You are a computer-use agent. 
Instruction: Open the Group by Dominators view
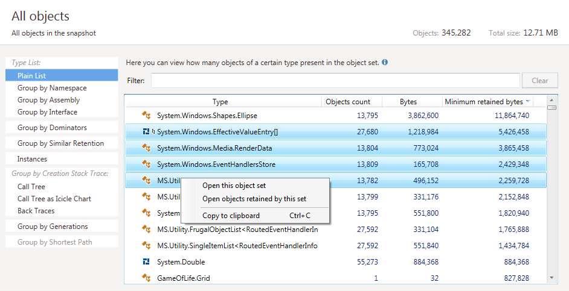click(x=52, y=128)
